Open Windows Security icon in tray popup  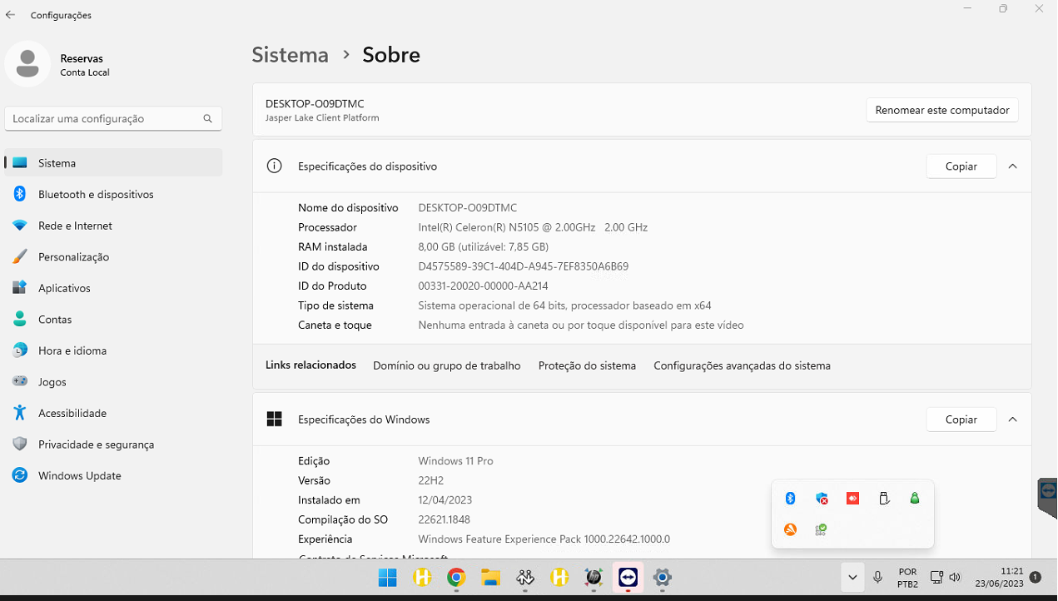(822, 499)
